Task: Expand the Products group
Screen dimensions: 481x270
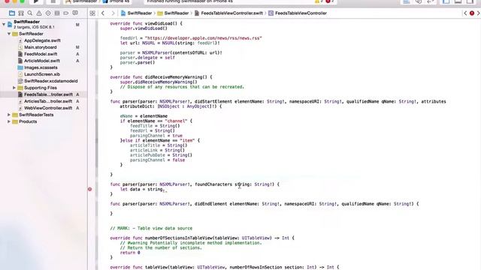Action: click(9, 121)
